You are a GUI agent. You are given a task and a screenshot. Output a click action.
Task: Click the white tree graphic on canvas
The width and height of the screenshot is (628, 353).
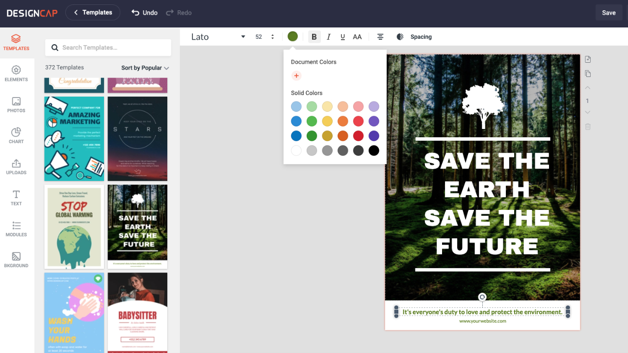click(x=483, y=106)
